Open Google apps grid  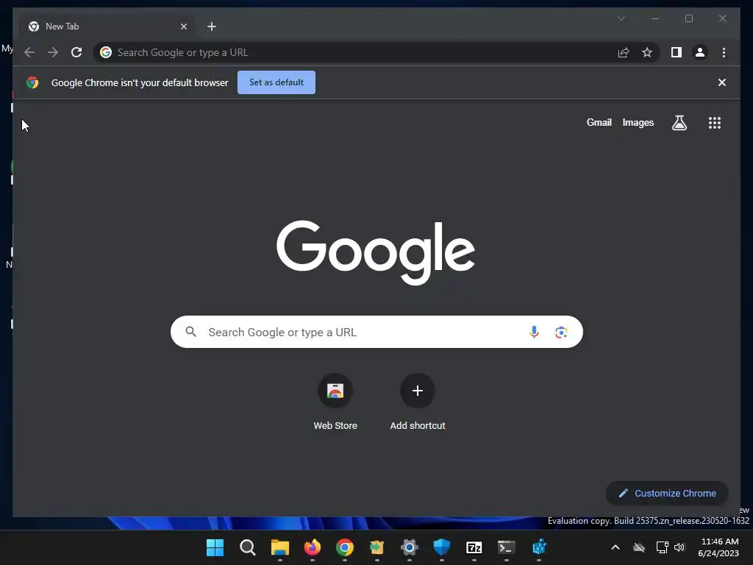715,123
